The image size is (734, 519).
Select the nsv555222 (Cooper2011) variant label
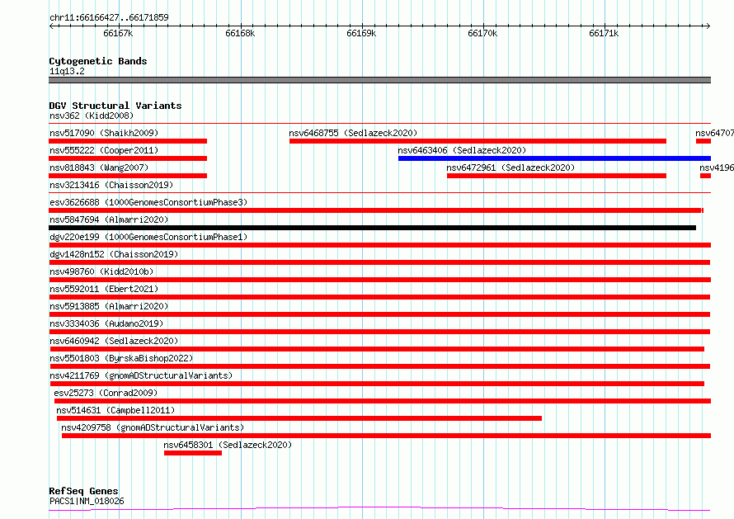(104, 150)
